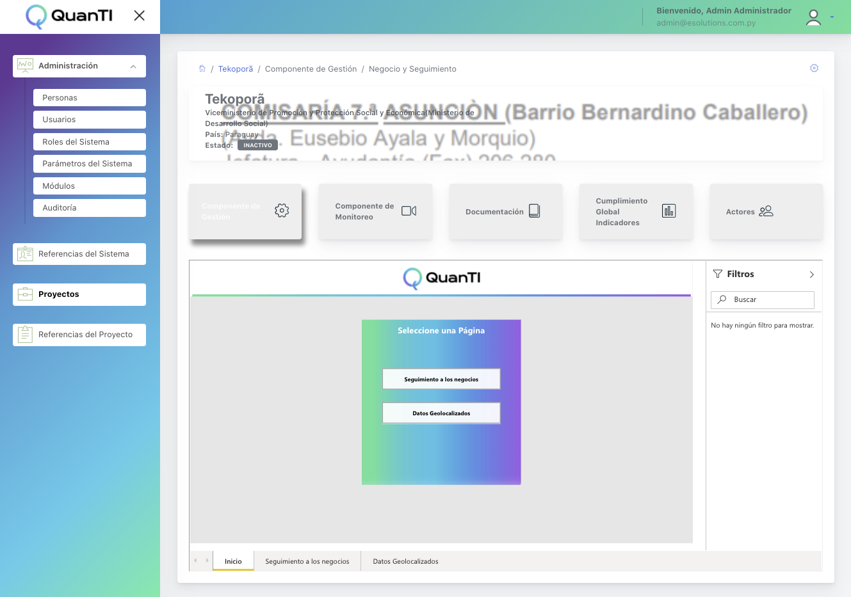
Task: Click the video camera icon on Monitoreo card
Action: (x=409, y=211)
